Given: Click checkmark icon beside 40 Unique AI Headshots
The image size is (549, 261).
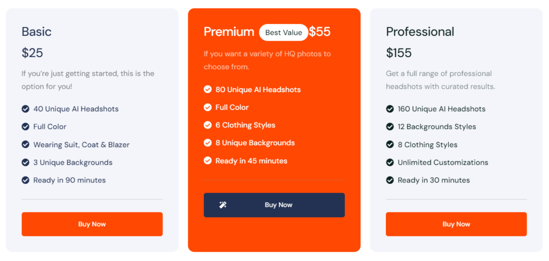Looking at the screenshot, I should [x=26, y=109].
